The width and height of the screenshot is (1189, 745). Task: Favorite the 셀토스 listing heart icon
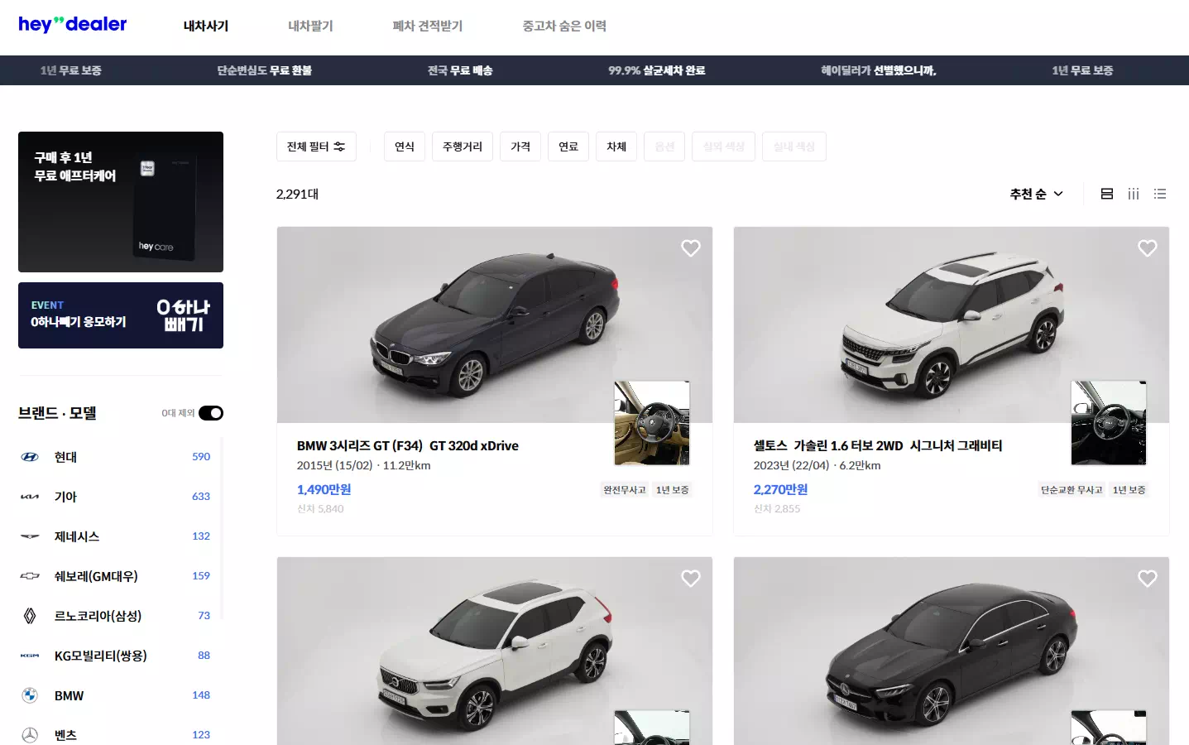[1148, 248]
